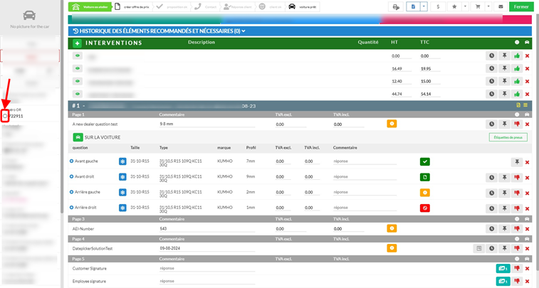Viewport: 539px width, 288px height.
Task: Select the Contact workflow step
Action: click(206, 6)
